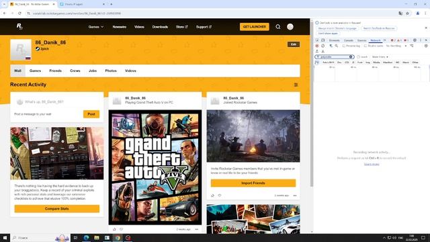Viewport: 430px width, 242px height.
Task: Filter network requests by CSS
Action: [x=347, y=63]
